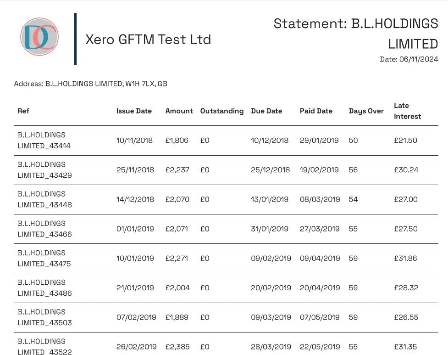Click issue date 07/02/2019

coord(136,317)
